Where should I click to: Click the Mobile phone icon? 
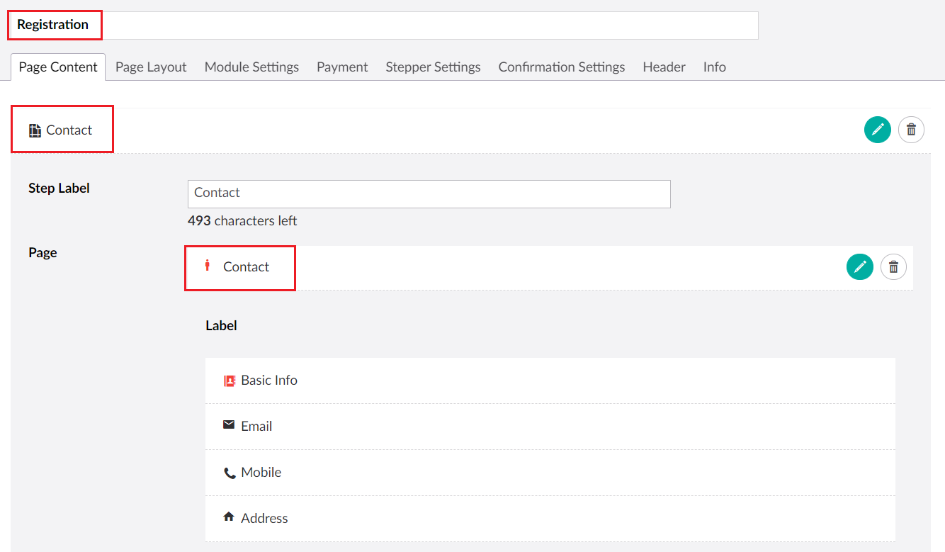pos(230,473)
